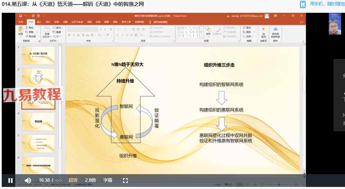345x189 pixels.
Task: Click the PowerPoint save icon in quick access
Action: pos(21,16)
